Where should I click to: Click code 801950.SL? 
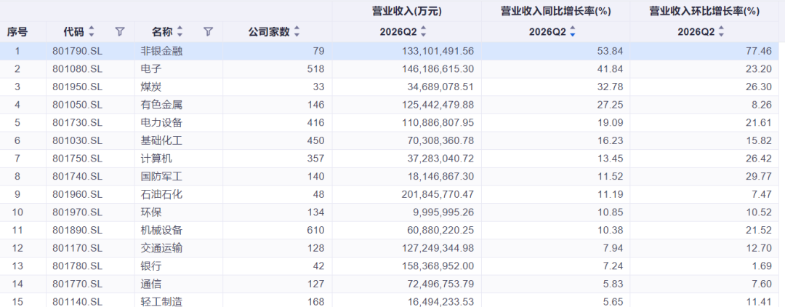click(77, 87)
